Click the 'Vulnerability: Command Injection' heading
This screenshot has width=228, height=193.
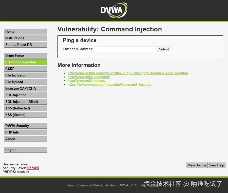coord(110,29)
